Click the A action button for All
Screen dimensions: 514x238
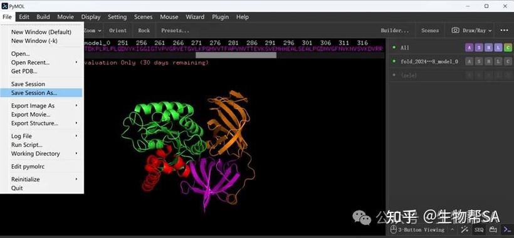pos(469,48)
